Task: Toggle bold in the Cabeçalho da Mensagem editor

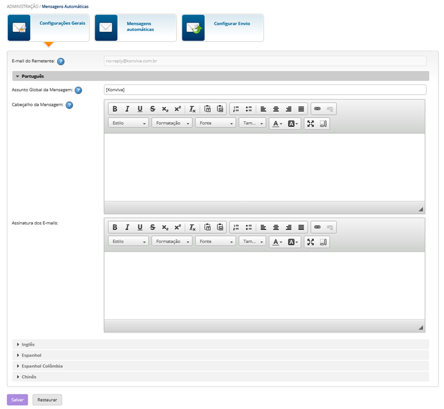Action: pos(115,109)
